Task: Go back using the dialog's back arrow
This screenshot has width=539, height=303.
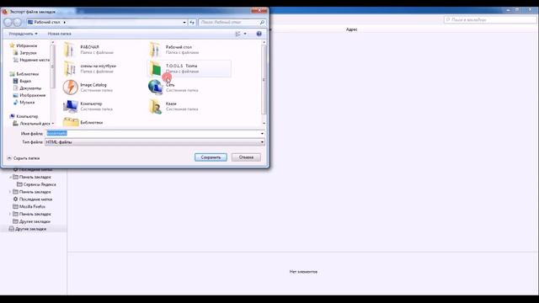Action: pos(8,23)
